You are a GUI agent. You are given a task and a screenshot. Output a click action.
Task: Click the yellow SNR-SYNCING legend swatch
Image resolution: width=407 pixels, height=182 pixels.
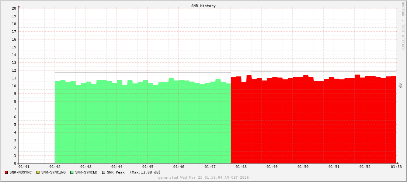38,172
